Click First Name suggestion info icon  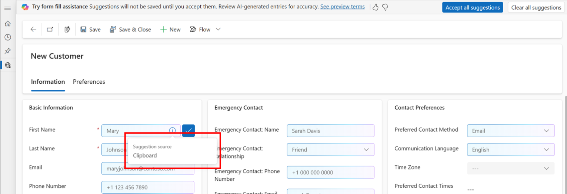tap(173, 130)
